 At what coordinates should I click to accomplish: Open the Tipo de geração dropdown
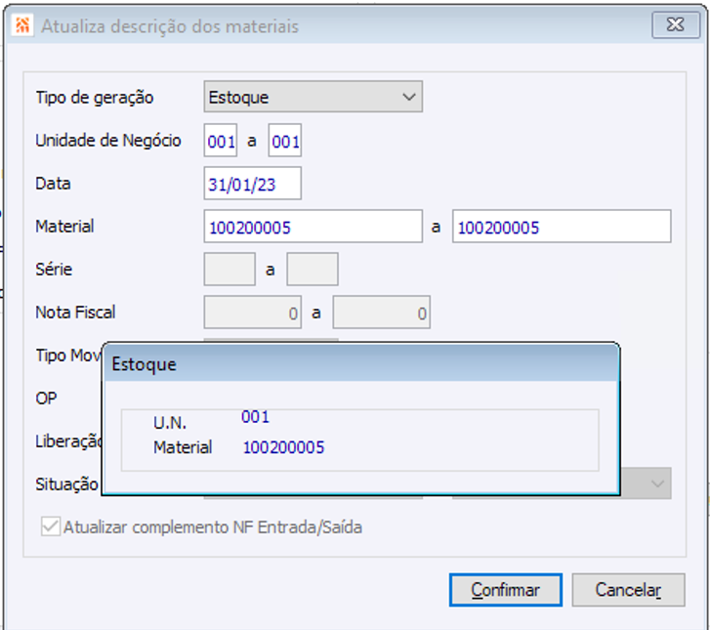tap(313, 97)
